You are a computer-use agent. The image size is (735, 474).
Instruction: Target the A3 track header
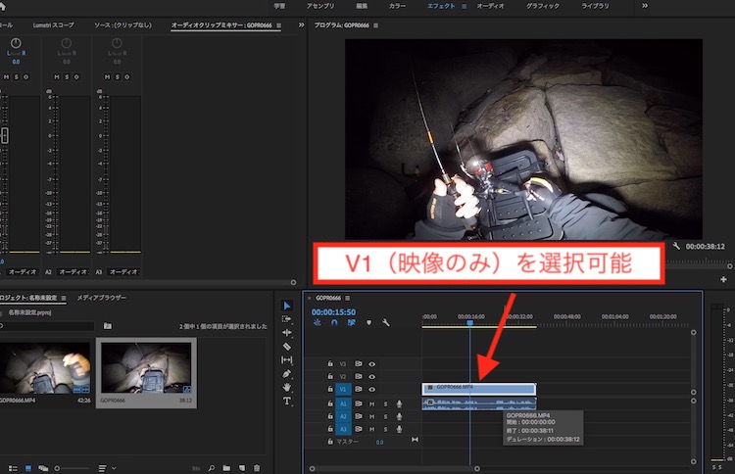click(x=343, y=429)
